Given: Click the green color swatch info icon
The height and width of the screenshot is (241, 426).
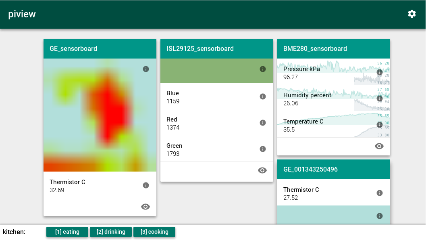Looking at the screenshot, I should click(x=263, y=69).
